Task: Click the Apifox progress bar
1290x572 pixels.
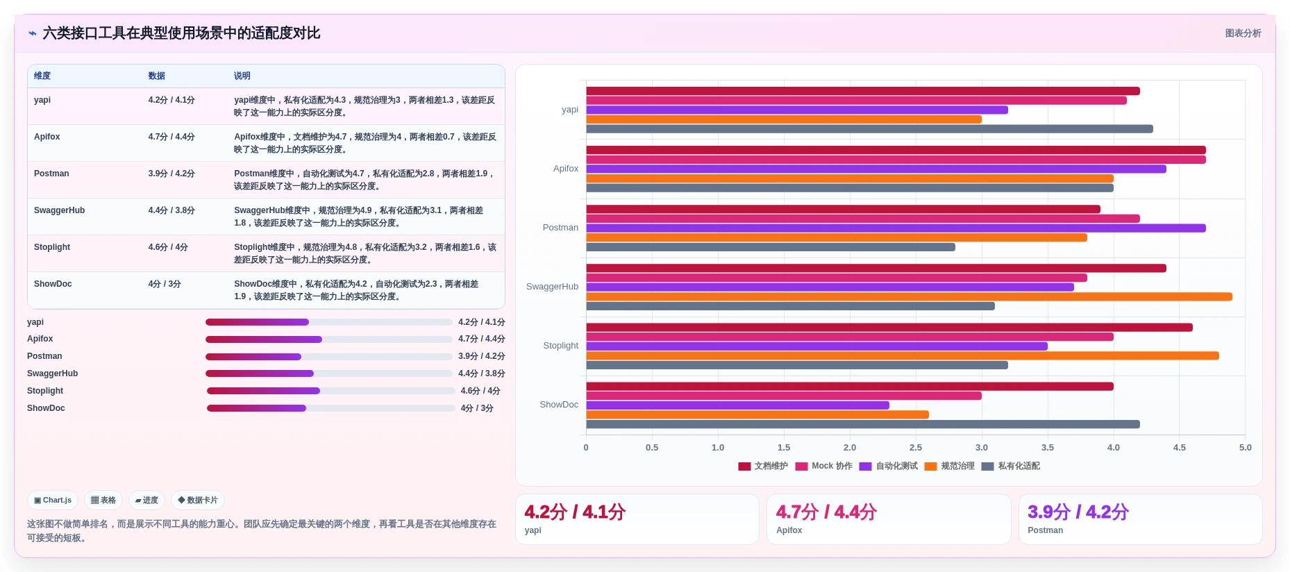Action: tap(329, 339)
